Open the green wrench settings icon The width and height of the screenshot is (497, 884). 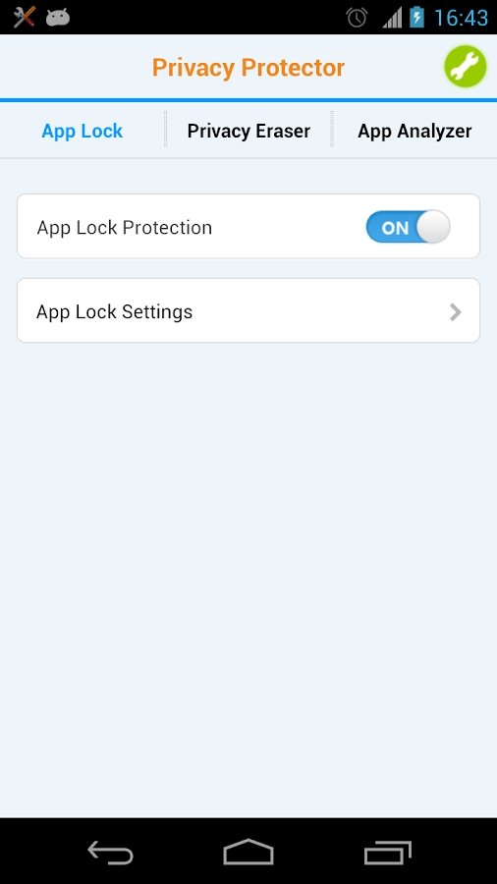(465, 67)
